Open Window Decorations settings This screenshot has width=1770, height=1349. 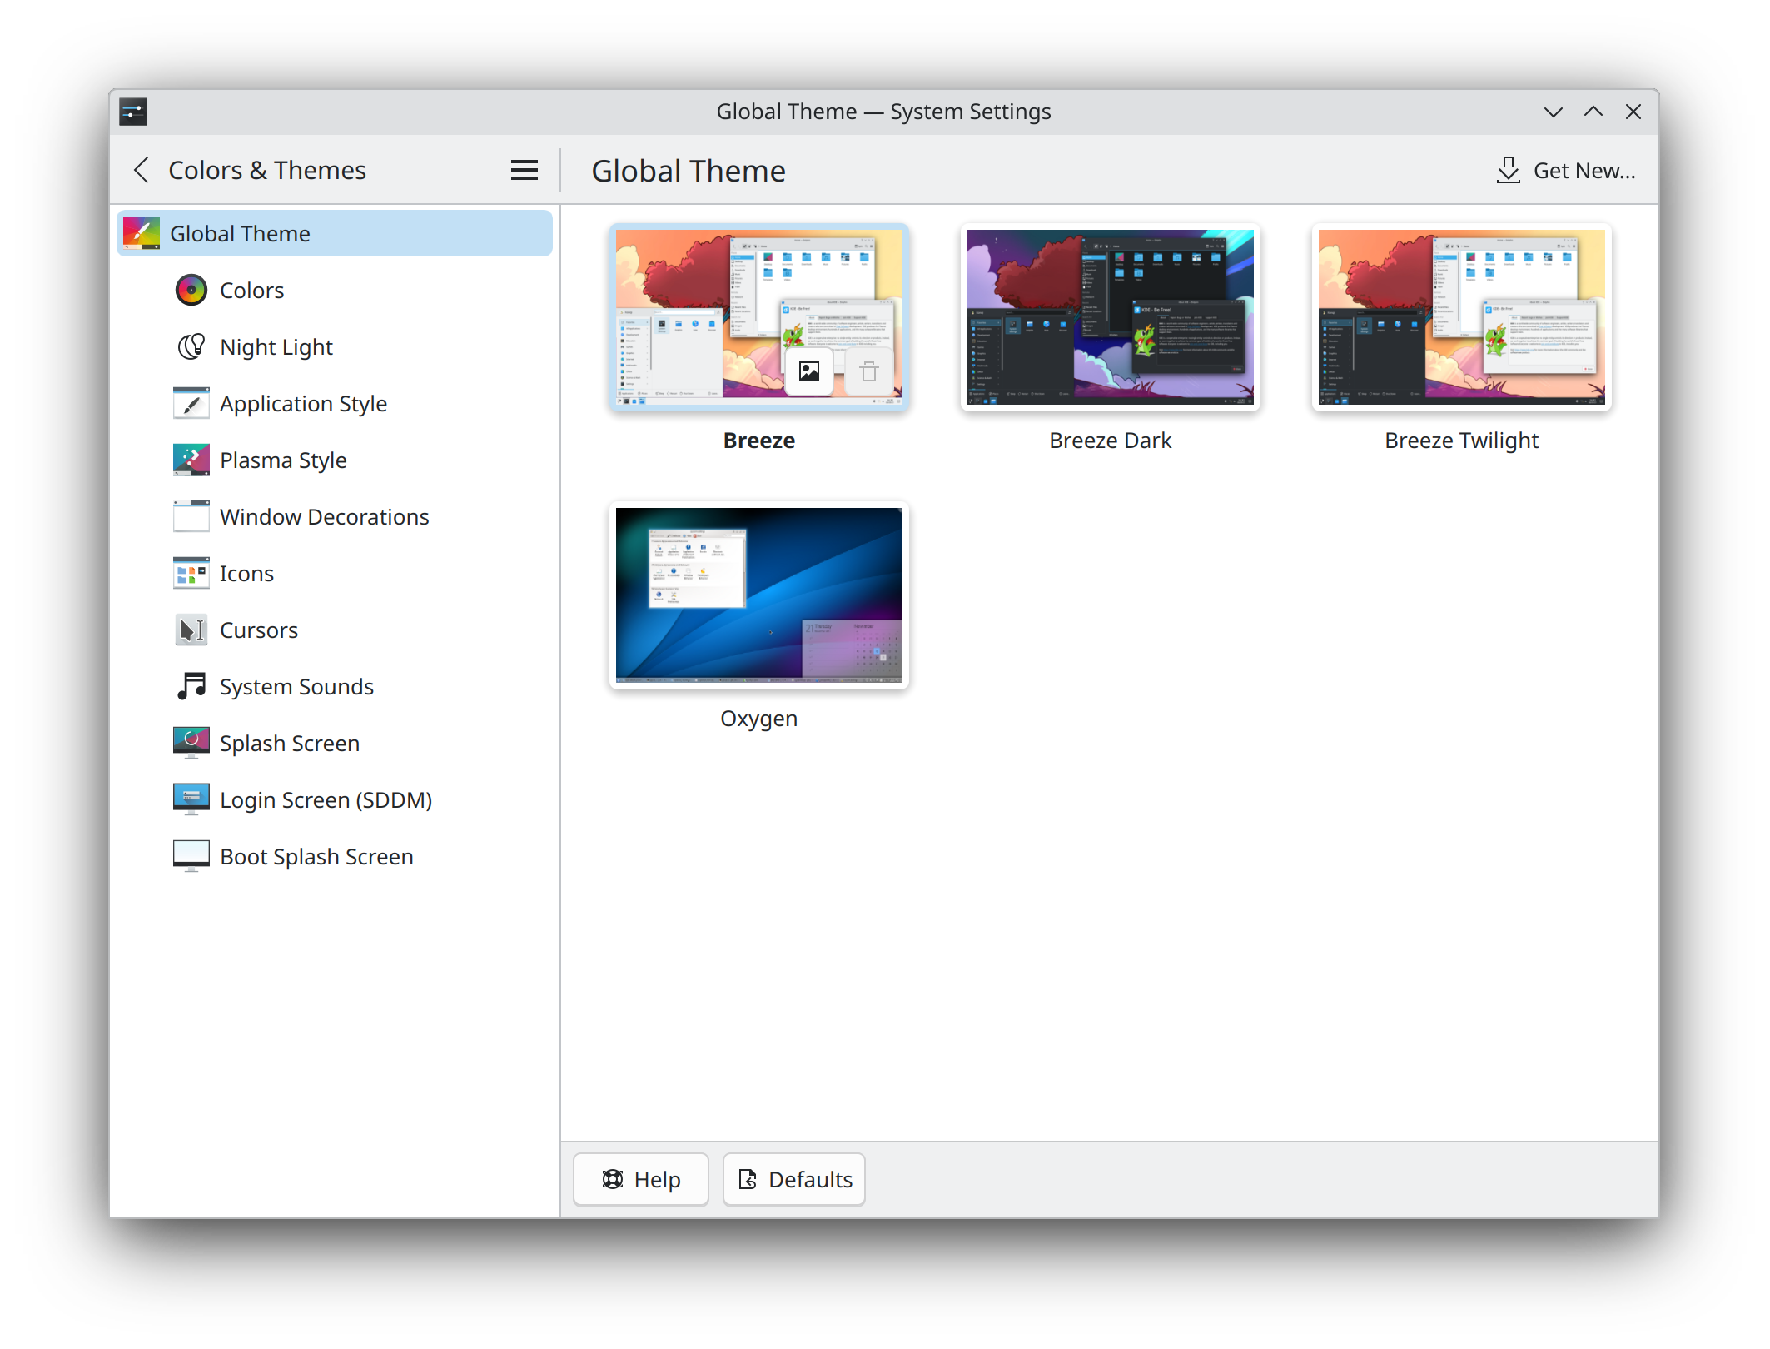pos(335,516)
